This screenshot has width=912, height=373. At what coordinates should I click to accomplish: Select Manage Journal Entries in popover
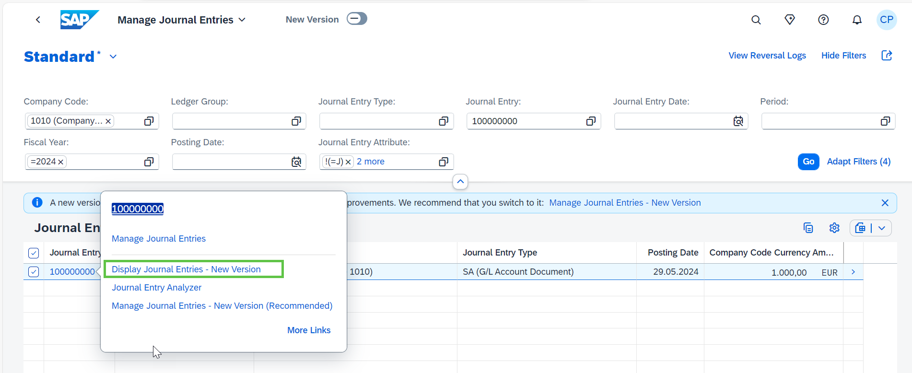tap(159, 239)
